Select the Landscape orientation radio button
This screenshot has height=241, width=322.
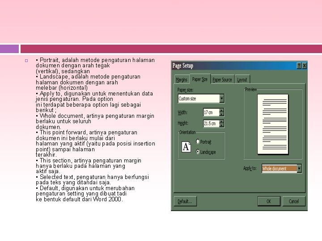pyautogui.click(x=198, y=152)
